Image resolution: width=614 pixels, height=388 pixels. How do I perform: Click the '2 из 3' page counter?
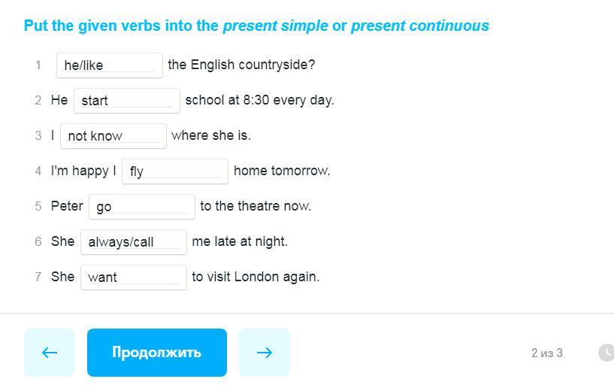click(546, 353)
